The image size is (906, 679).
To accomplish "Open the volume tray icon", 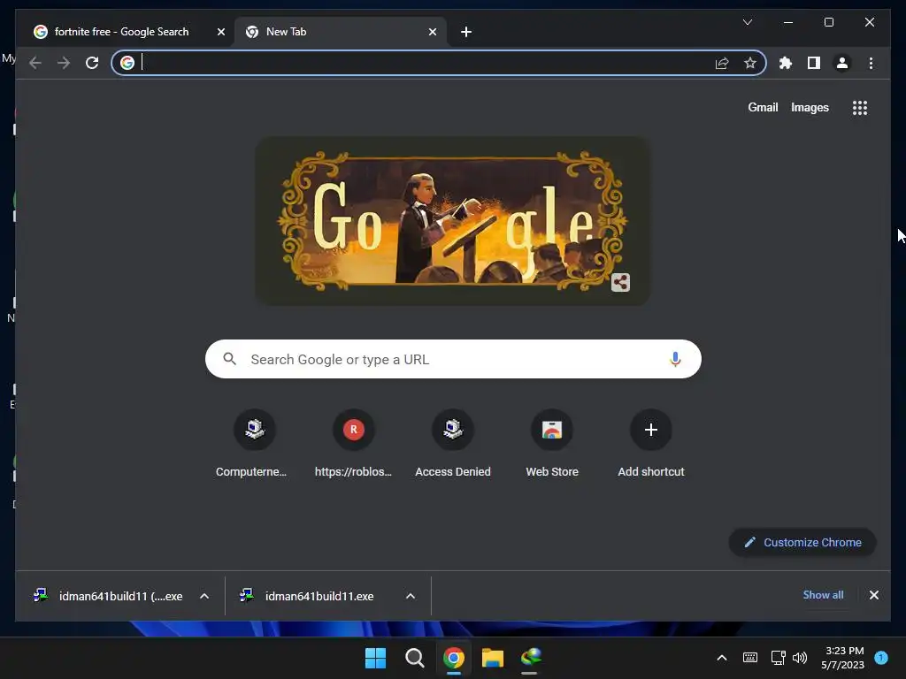I will [x=800, y=658].
